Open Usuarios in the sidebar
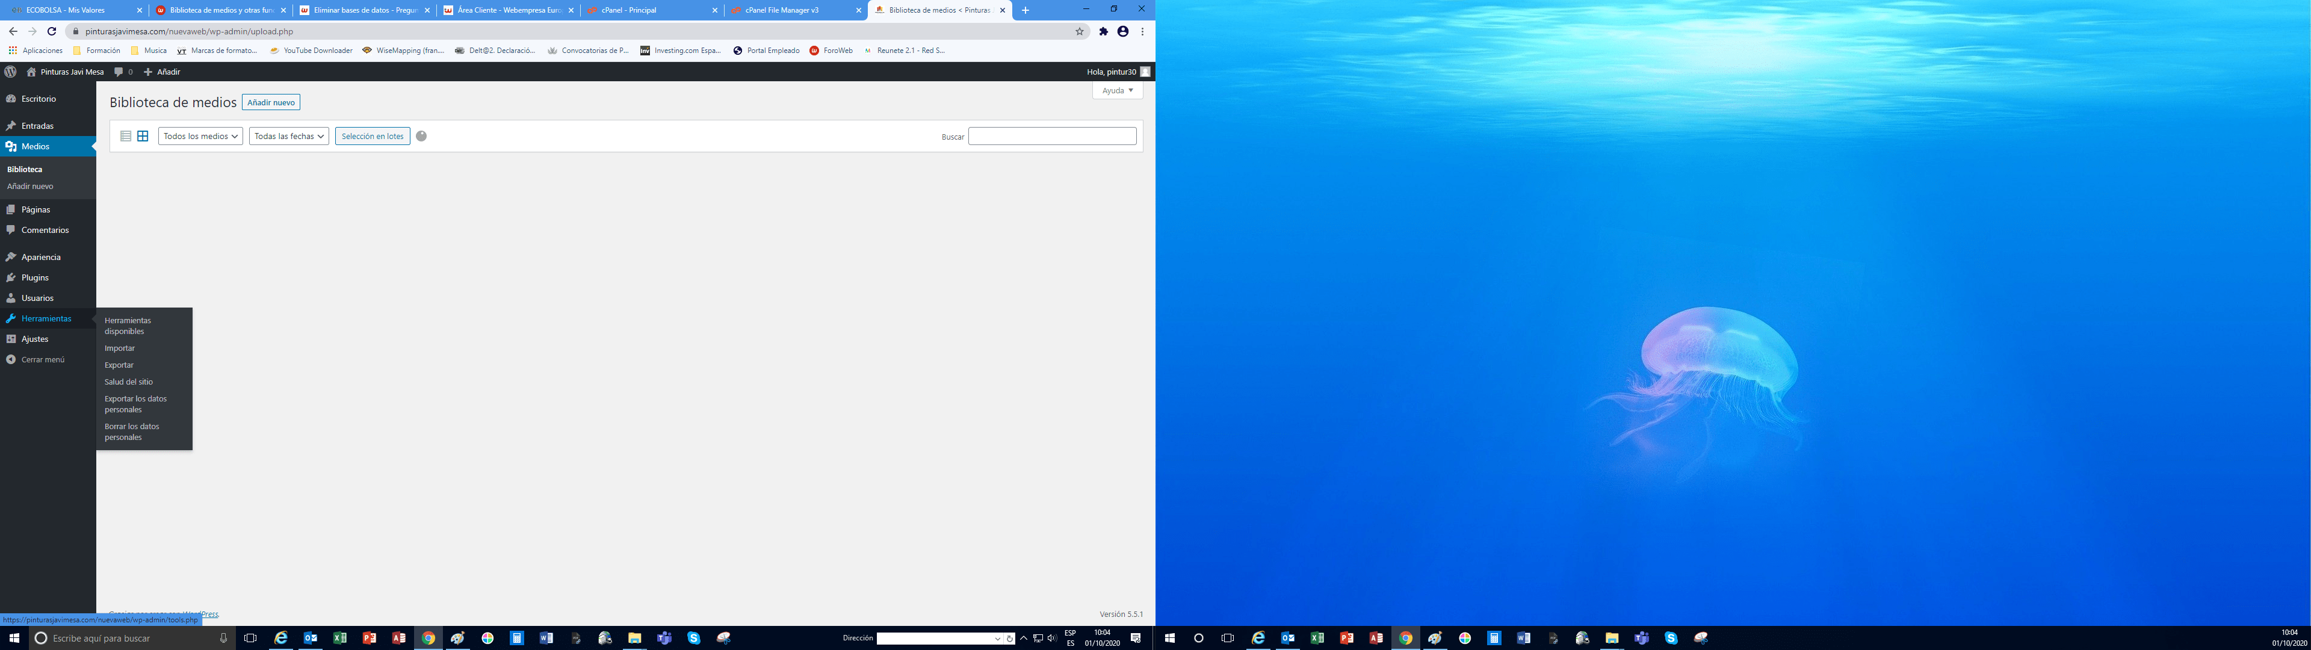2311x650 pixels. coord(48,298)
